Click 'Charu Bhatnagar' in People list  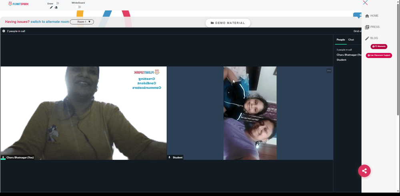click(x=349, y=55)
